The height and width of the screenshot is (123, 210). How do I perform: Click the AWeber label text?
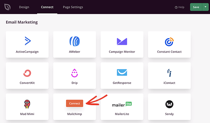pos(75,51)
